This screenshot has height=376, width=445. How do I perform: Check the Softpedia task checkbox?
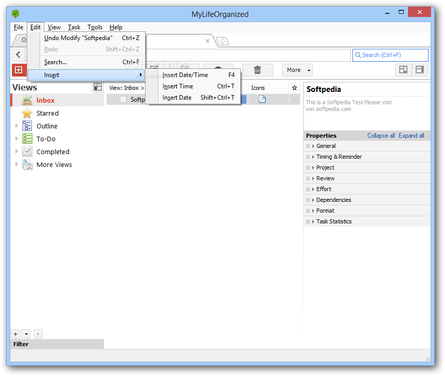coord(123,100)
